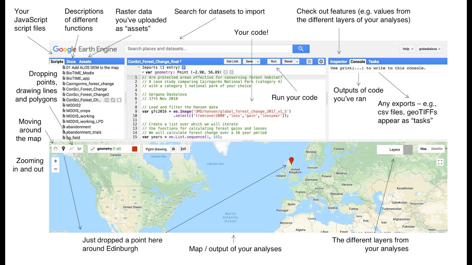Click the pencil rename icon for ConSci_Forest_Ch...
Image resolution: width=472 pixels, height=265 pixels.
pyautogui.click(x=113, y=100)
